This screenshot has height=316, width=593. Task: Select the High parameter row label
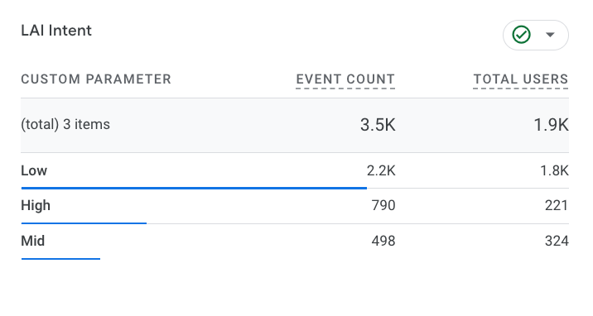pos(36,206)
